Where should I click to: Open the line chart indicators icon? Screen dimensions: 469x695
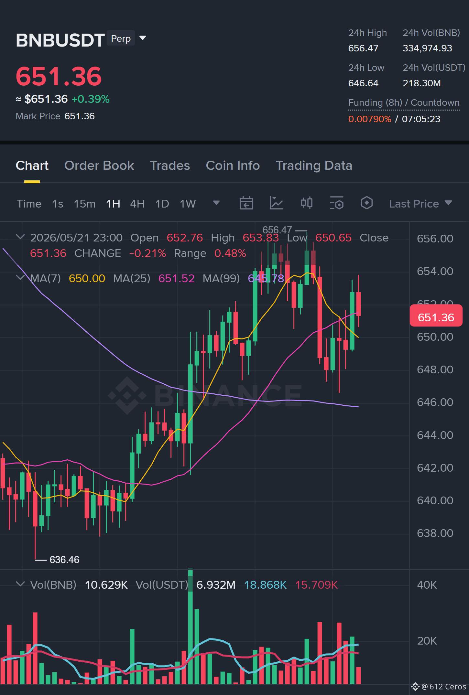[276, 203]
